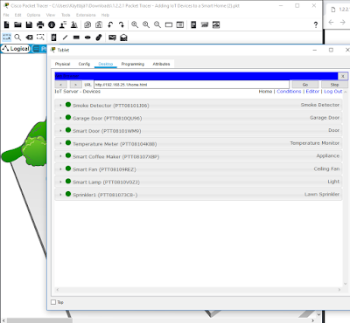Open the Edit menu
The image size is (350, 323).
tap(17, 15)
